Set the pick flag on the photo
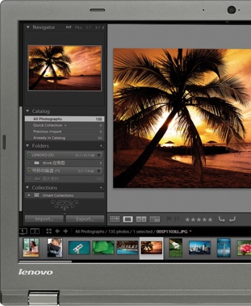The height and width of the screenshot is (306, 251). pos(169,219)
